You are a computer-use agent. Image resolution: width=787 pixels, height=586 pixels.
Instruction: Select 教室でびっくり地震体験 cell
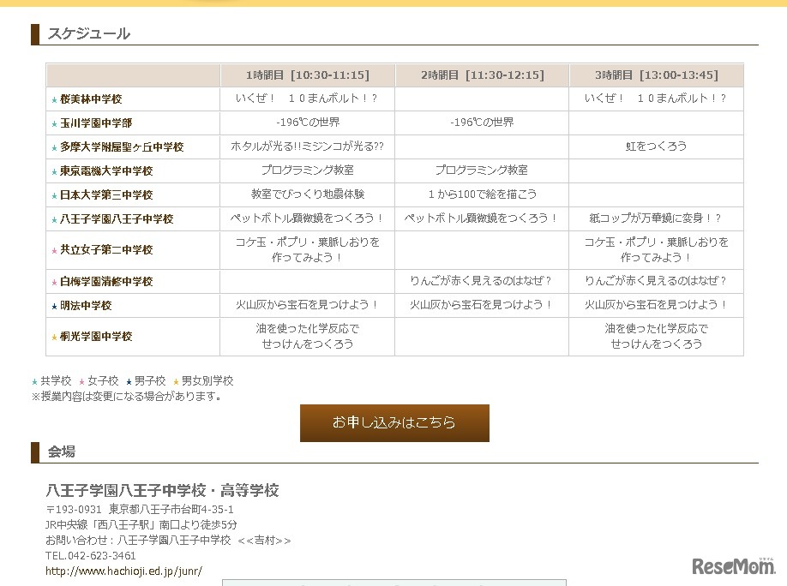(308, 194)
